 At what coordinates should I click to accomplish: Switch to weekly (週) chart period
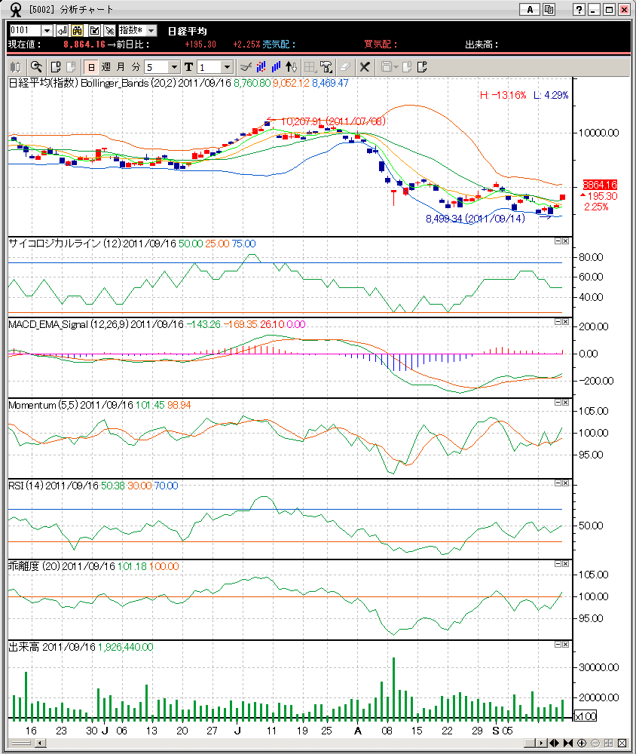pos(105,67)
